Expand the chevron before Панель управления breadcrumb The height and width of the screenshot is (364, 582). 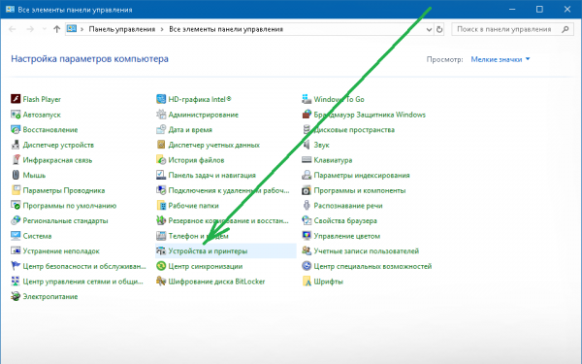click(81, 29)
